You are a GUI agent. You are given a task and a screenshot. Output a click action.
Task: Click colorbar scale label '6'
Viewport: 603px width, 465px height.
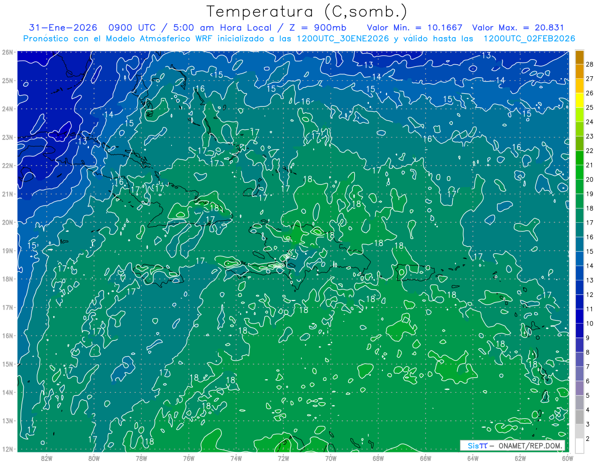point(588,381)
